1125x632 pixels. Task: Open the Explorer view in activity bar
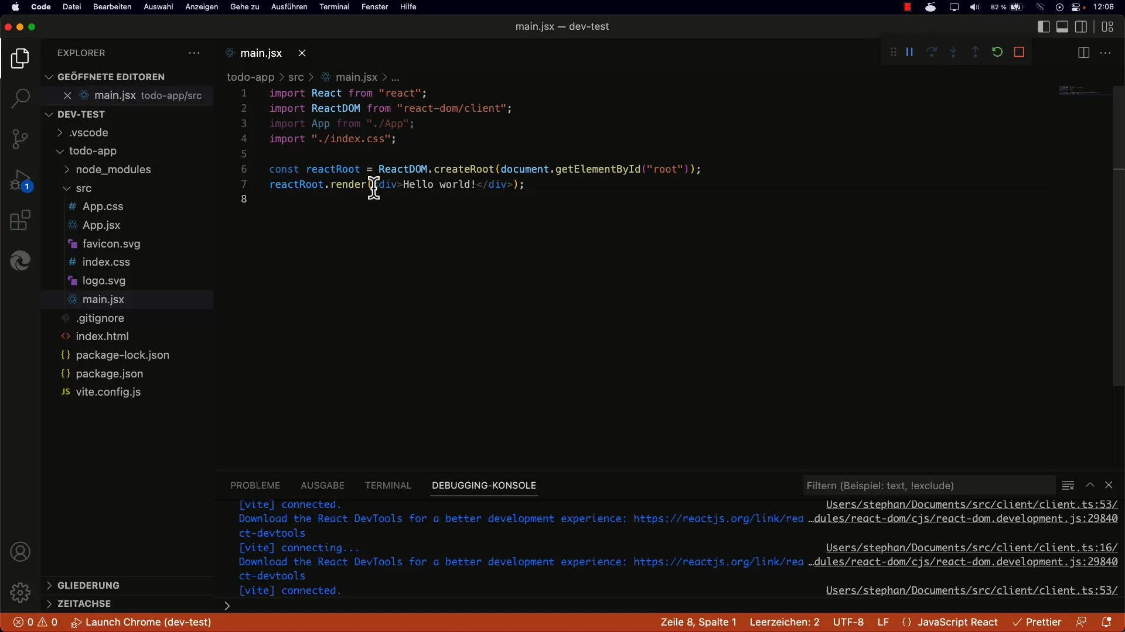pyautogui.click(x=20, y=58)
